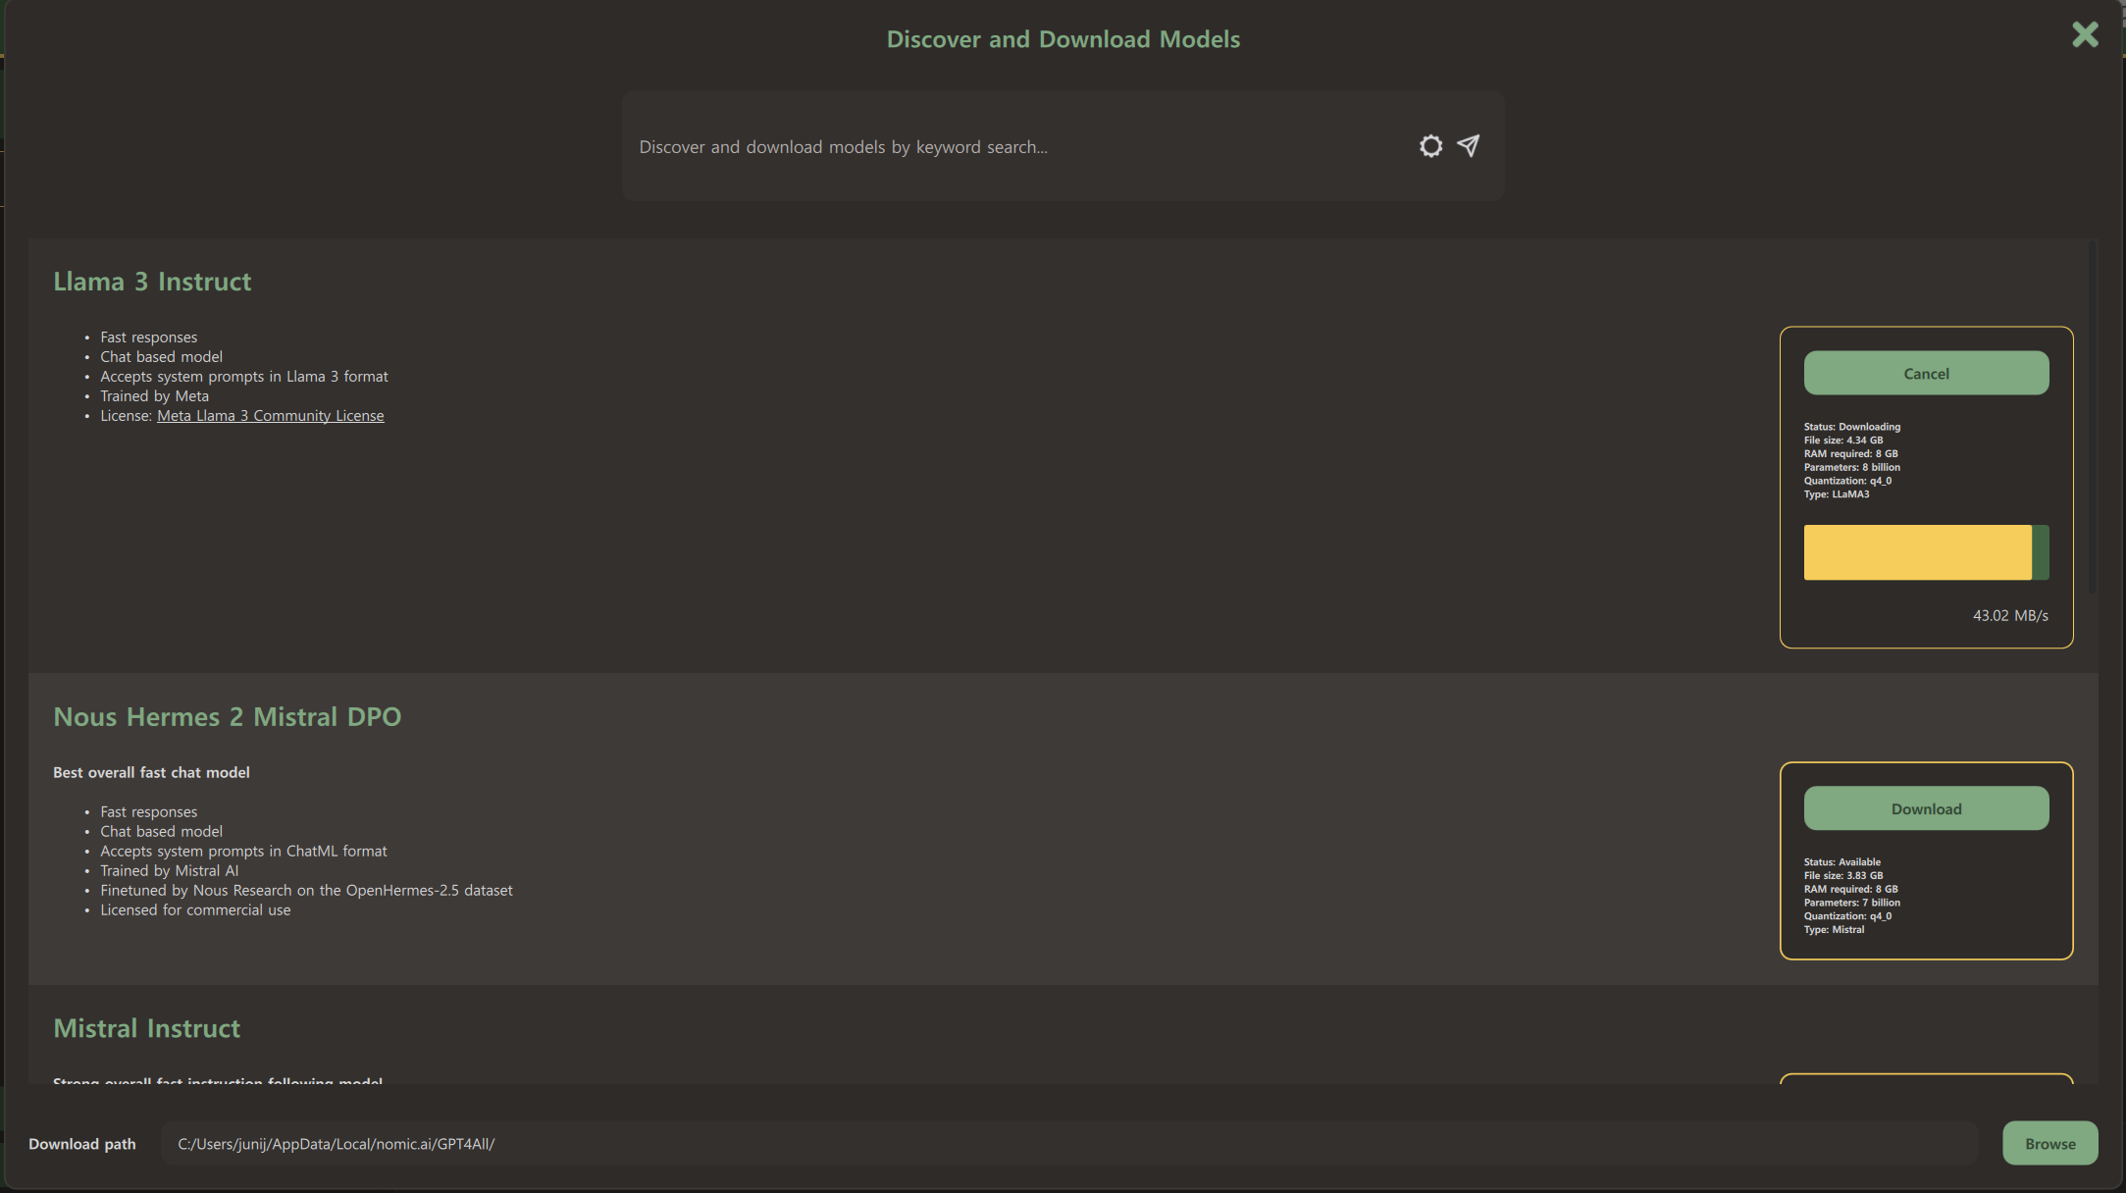Click the paper-plane send search icon

[1468, 146]
